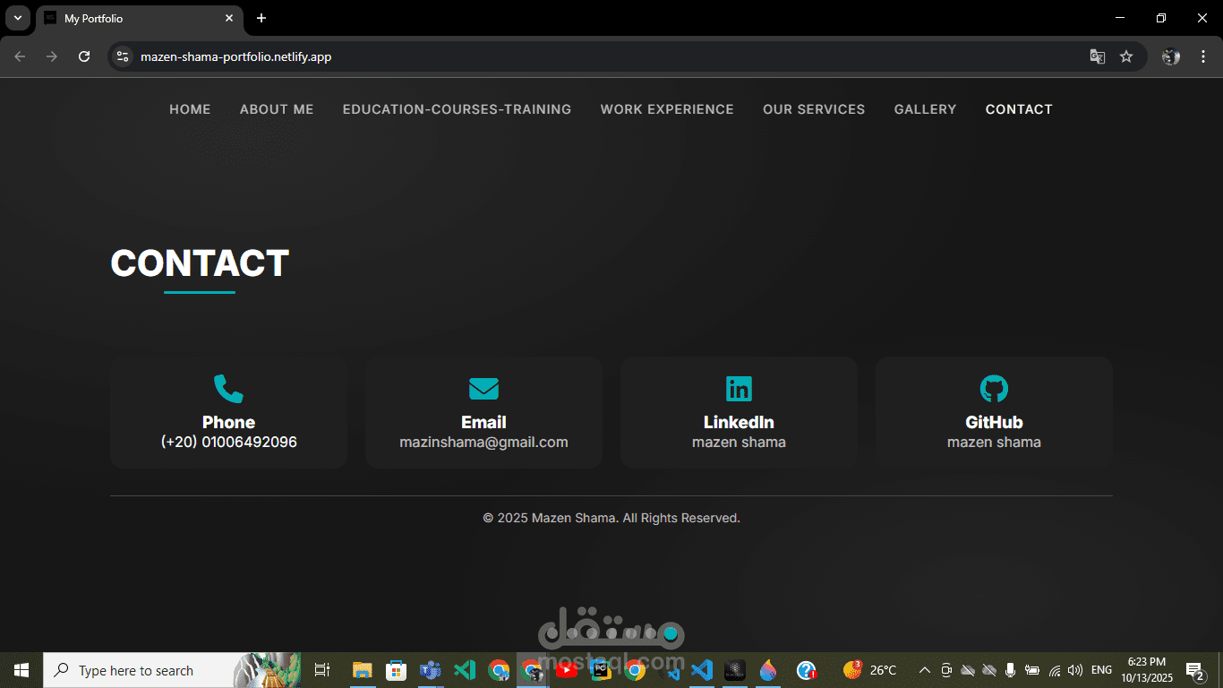Open the Wi-Fi network flyout
Screen dimensions: 1223x688
pos(1055,670)
